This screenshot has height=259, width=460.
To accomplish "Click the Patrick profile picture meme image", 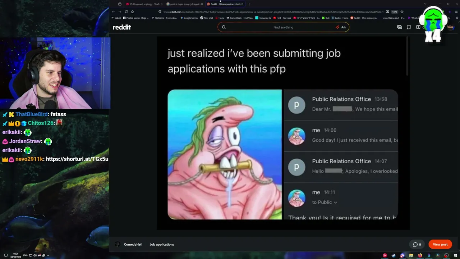I will [x=225, y=154].
